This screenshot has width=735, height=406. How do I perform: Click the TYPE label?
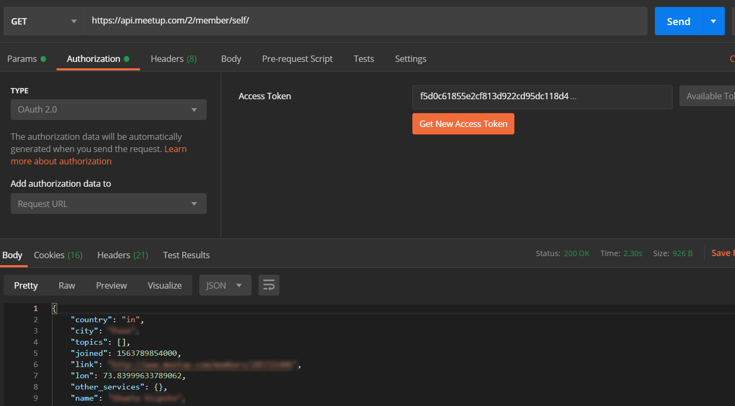click(x=20, y=91)
